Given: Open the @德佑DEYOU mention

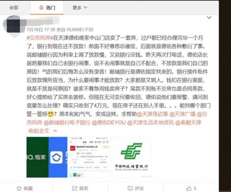Looking at the screenshot, I should click(x=109, y=122).
